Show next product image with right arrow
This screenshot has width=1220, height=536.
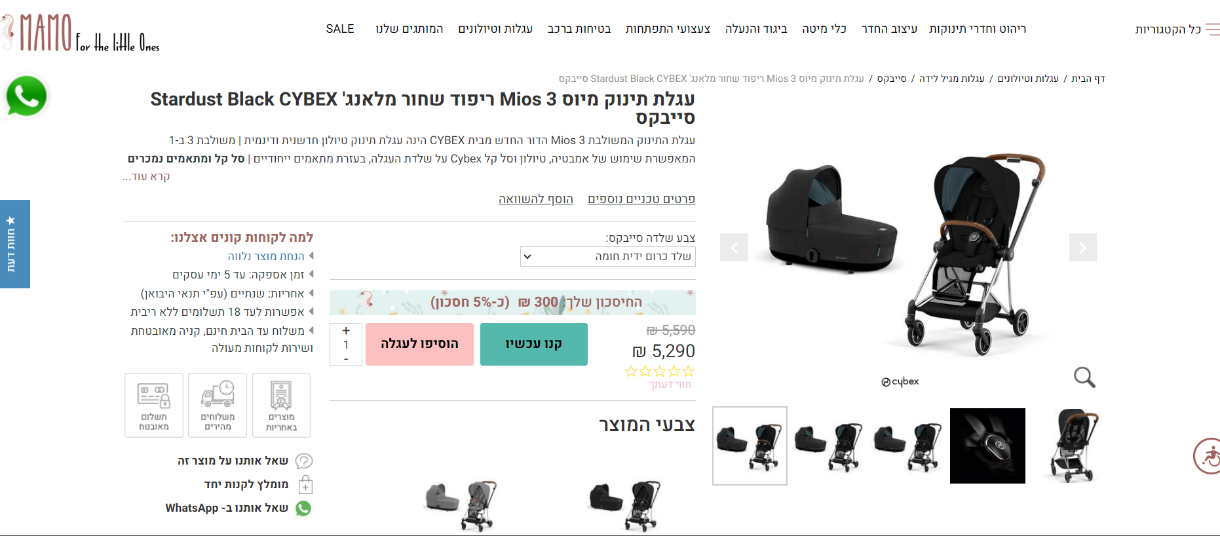tap(1083, 247)
